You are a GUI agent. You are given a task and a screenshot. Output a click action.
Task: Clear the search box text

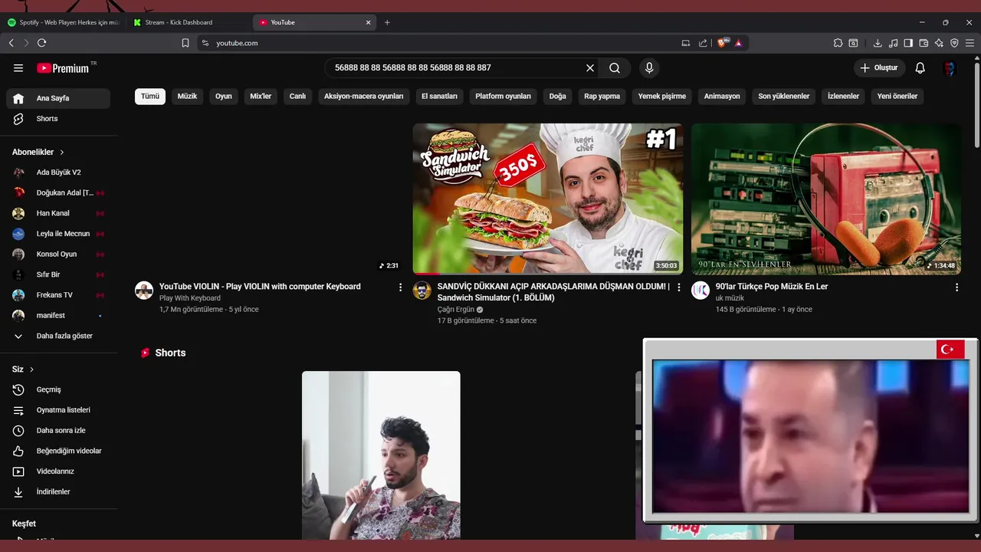point(590,68)
